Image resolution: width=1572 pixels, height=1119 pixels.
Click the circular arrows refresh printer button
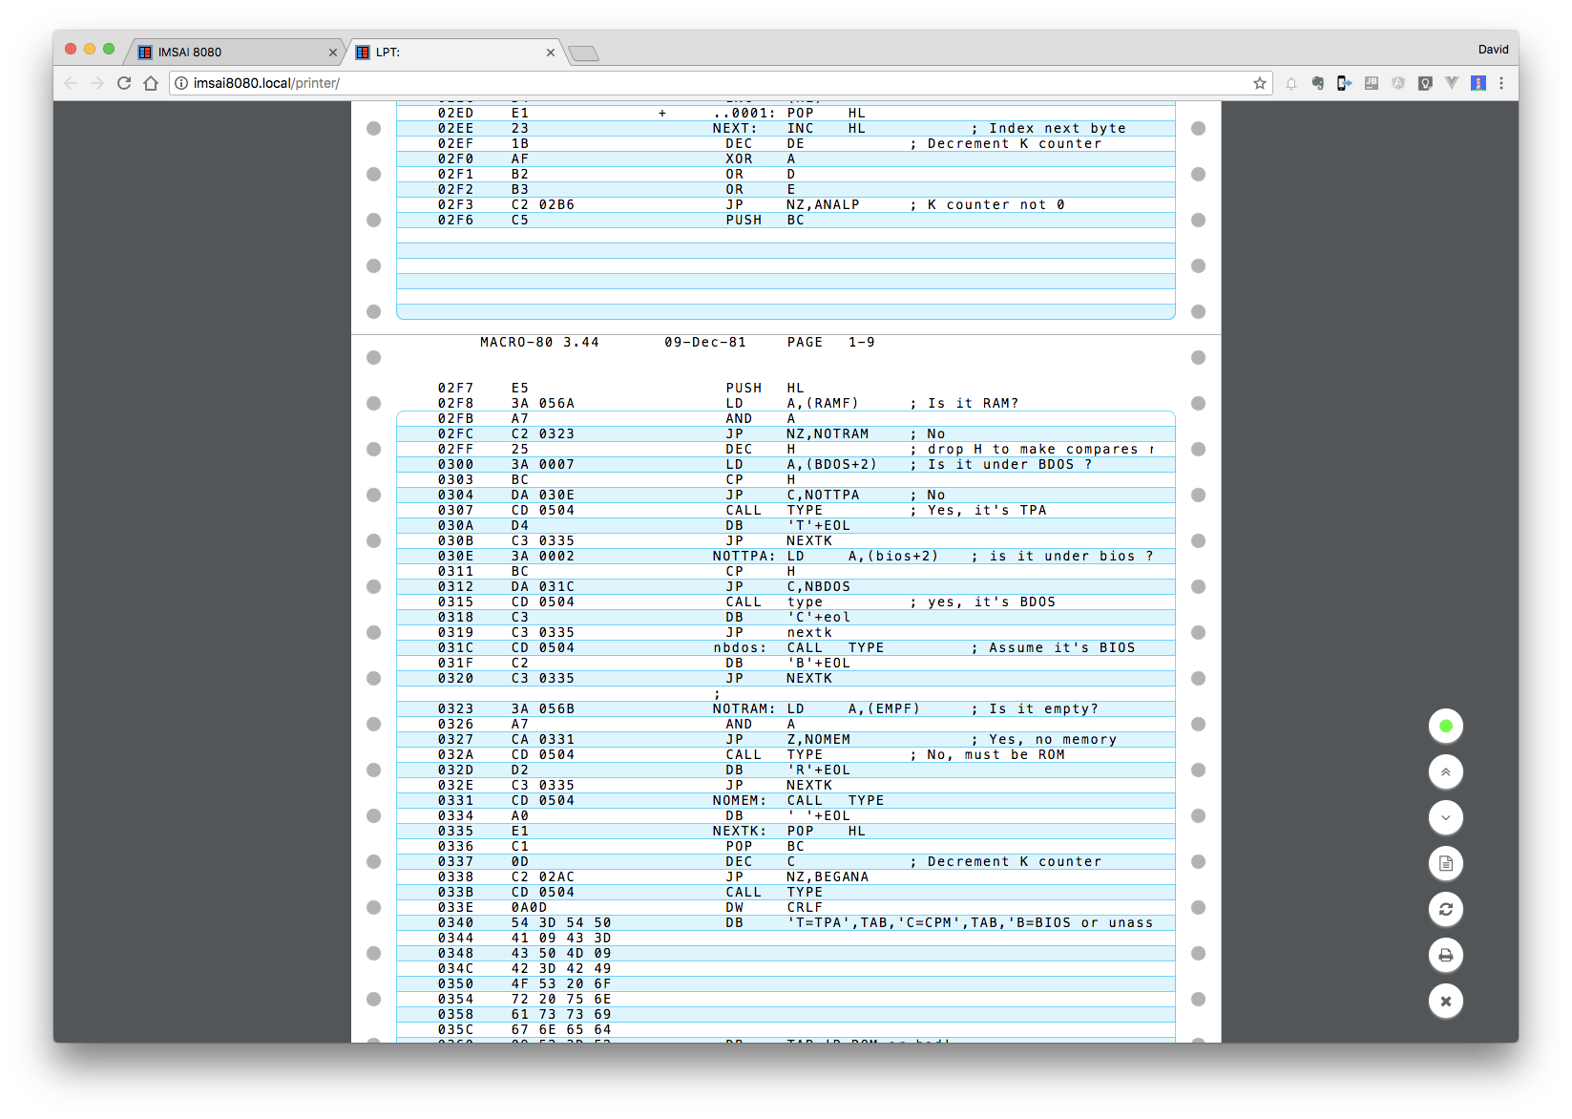pos(1445,909)
